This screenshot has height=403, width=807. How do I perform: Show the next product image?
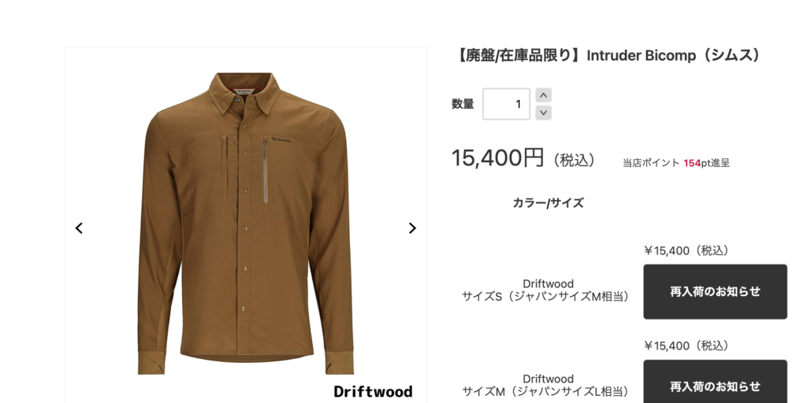coord(412,228)
